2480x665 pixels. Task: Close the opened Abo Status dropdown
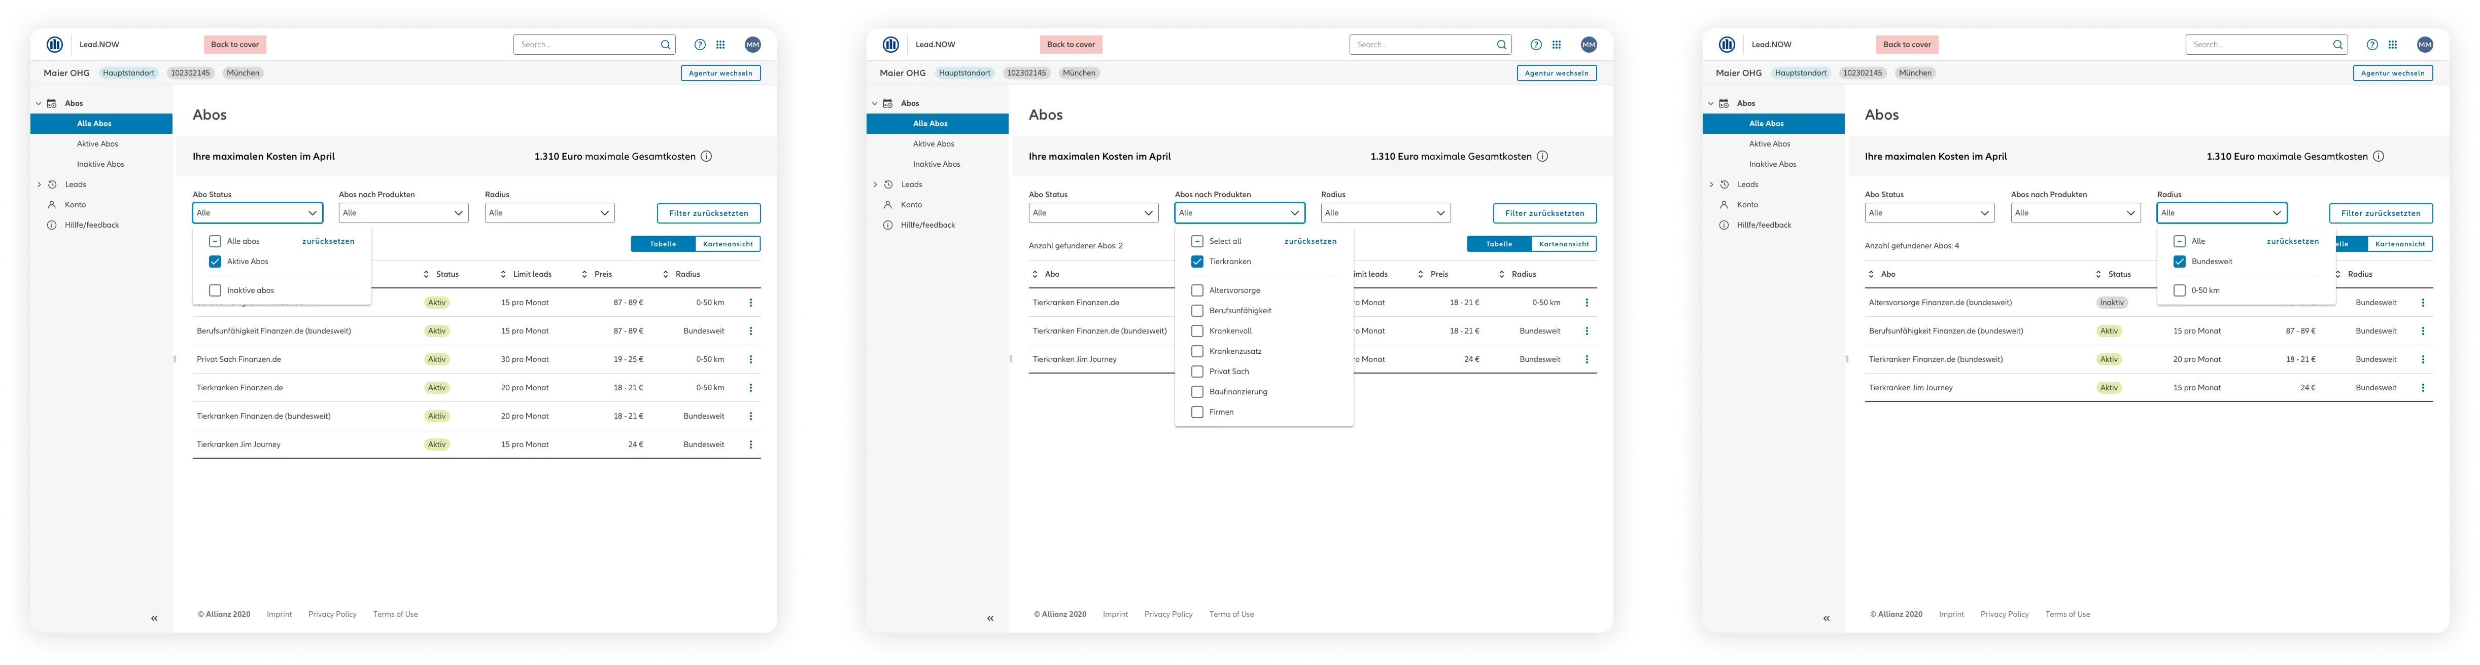(x=312, y=213)
